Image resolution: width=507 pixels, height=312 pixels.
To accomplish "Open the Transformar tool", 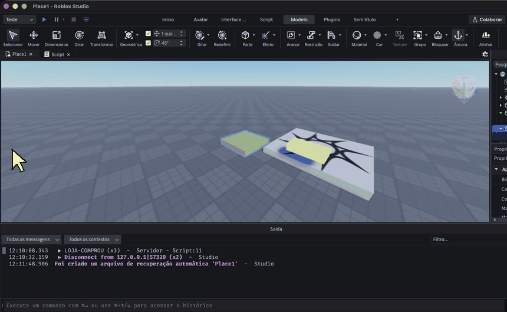I will [101, 38].
